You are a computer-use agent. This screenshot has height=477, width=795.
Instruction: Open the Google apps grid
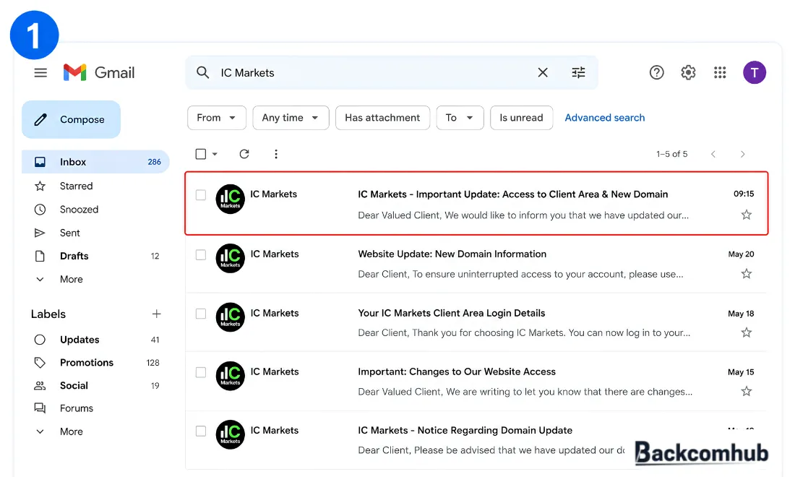tap(720, 72)
